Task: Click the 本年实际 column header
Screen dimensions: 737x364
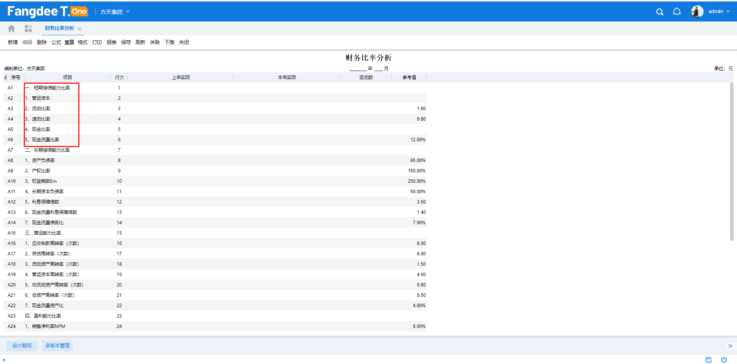Action: [287, 78]
